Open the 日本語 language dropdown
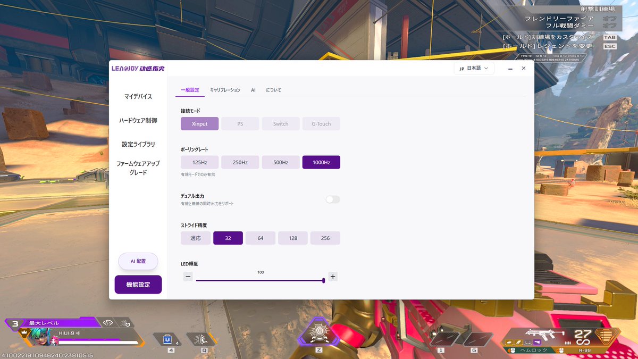The image size is (638, 359). pos(474,68)
